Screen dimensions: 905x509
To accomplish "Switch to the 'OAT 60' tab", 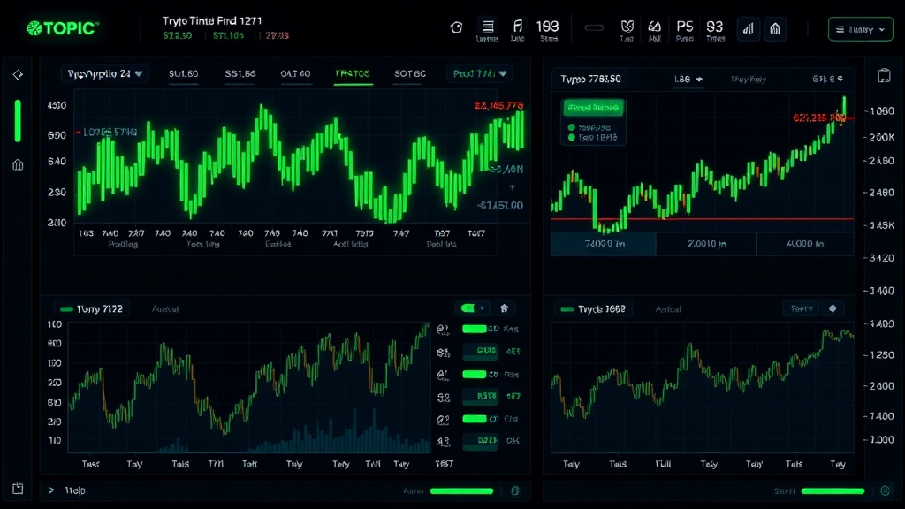I will [295, 74].
